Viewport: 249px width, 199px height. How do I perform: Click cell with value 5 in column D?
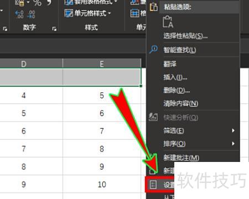32,113
